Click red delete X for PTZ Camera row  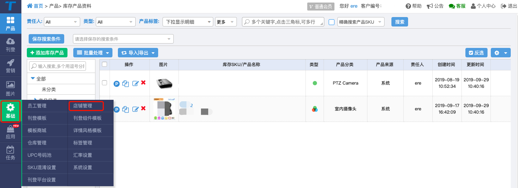click(x=143, y=83)
